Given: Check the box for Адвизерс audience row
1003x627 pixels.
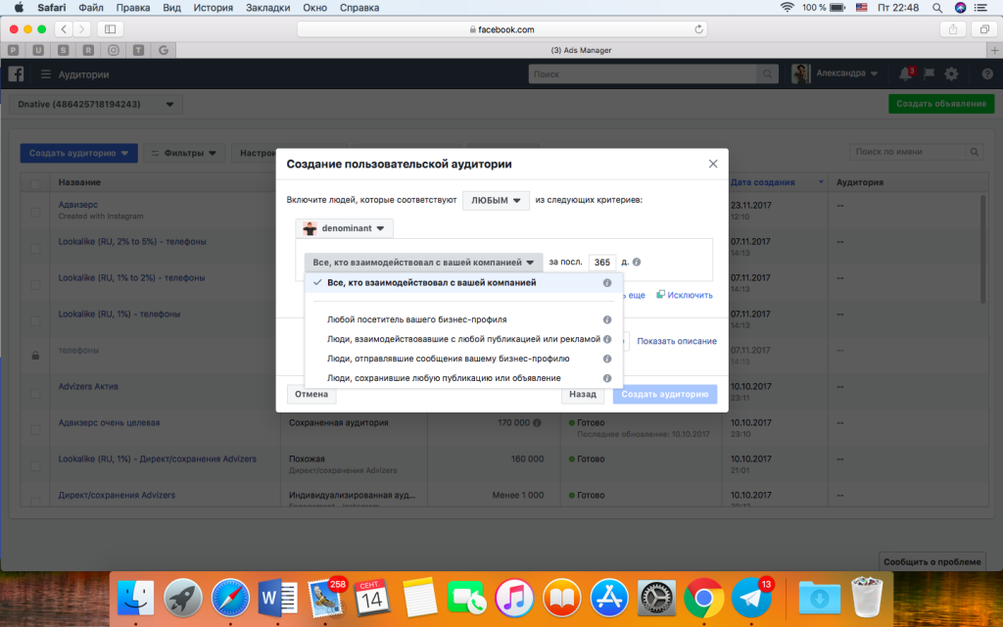Looking at the screenshot, I should pos(36,211).
